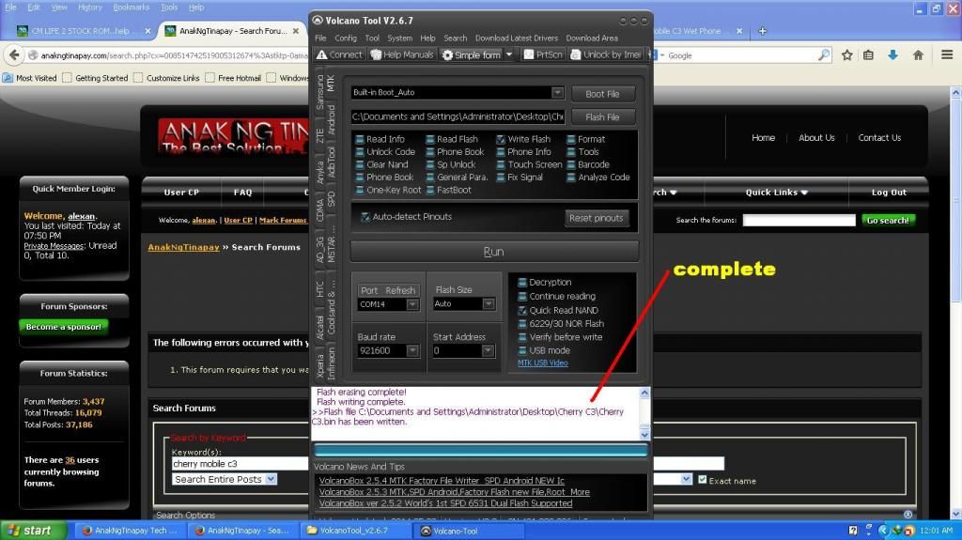Image resolution: width=962 pixels, height=540 pixels.
Task: Open Help Manuals from the toolbar
Action: coord(377,54)
